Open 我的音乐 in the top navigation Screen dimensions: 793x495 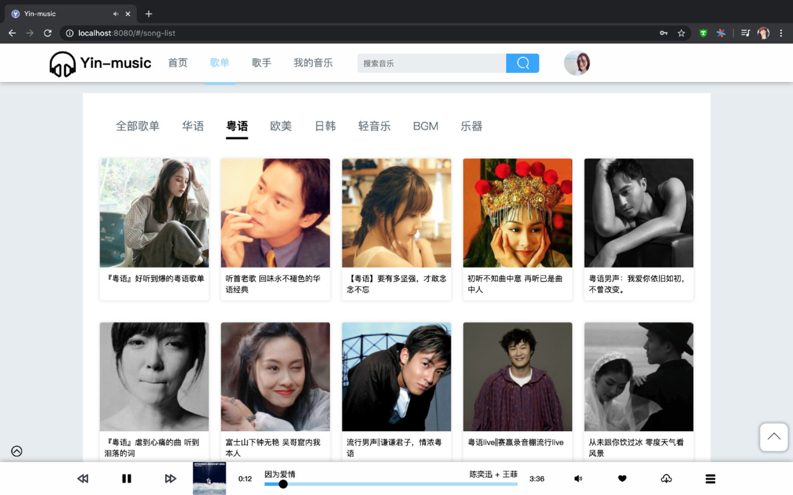[x=313, y=63]
